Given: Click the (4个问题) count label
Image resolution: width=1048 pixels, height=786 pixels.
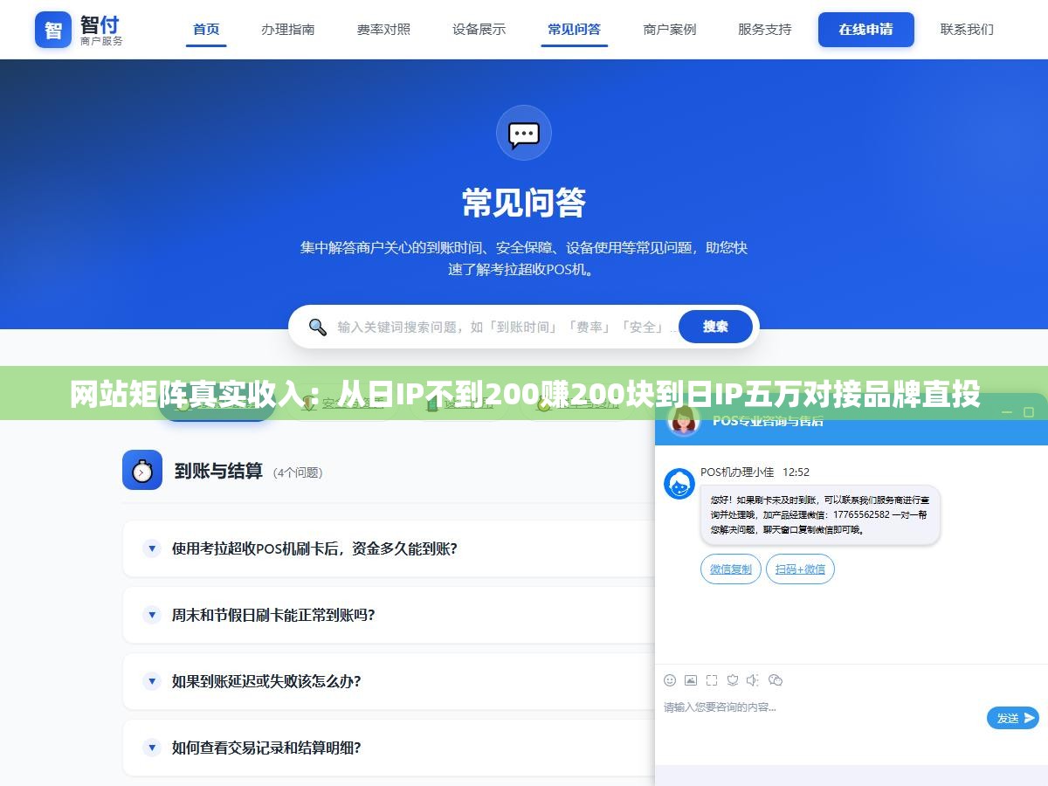Looking at the screenshot, I should [x=298, y=472].
